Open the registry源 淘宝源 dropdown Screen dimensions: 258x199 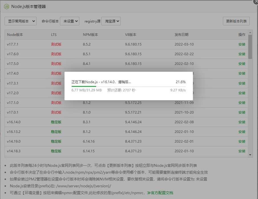click(x=111, y=21)
